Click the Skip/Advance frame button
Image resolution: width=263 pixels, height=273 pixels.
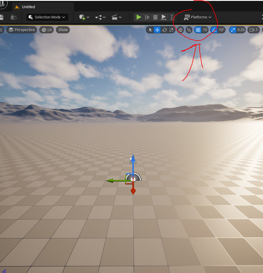147,17
